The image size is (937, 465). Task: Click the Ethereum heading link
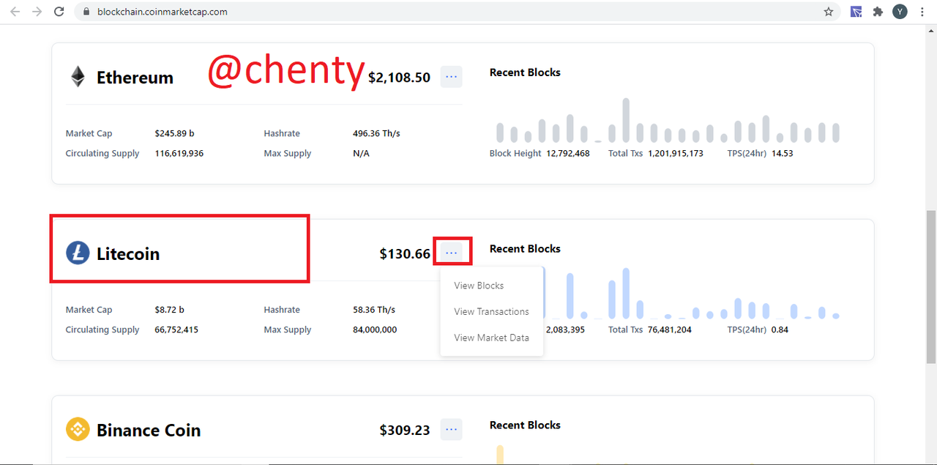(135, 78)
